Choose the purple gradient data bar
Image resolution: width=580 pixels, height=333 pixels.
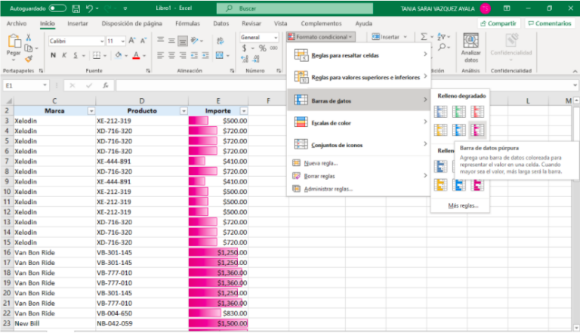coord(477,130)
